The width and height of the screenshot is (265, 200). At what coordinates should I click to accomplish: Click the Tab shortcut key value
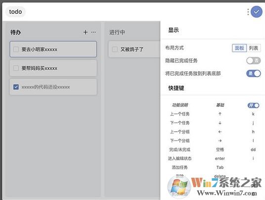click(220, 167)
